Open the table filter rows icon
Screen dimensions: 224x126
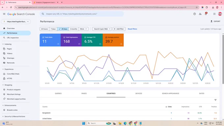click(215, 100)
